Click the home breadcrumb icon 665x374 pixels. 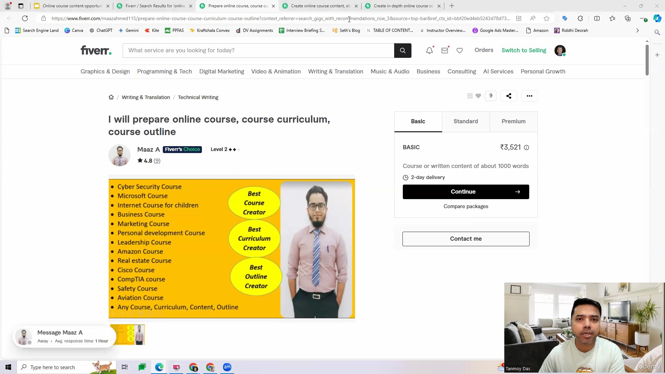(111, 97)
